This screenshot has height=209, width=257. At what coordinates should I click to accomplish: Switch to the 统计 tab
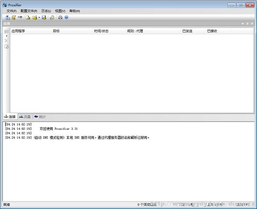click(40, 117)
